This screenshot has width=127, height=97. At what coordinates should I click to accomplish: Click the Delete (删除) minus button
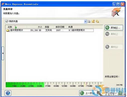[114, 34]
